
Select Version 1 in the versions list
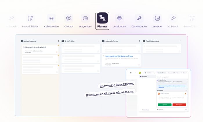[x=147, y=77]
